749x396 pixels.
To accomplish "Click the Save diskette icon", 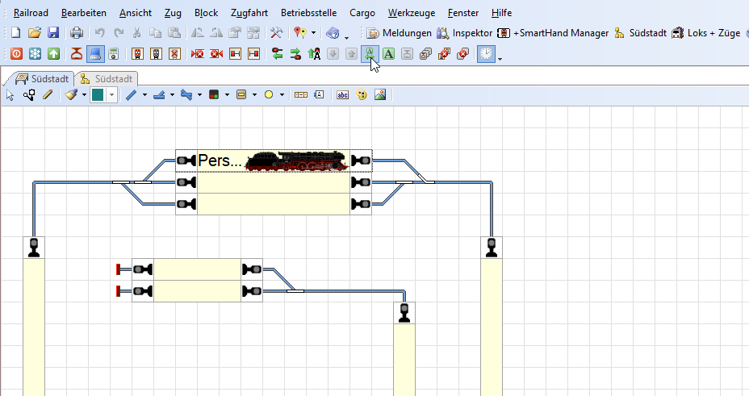I will click(x=53, y=33).
